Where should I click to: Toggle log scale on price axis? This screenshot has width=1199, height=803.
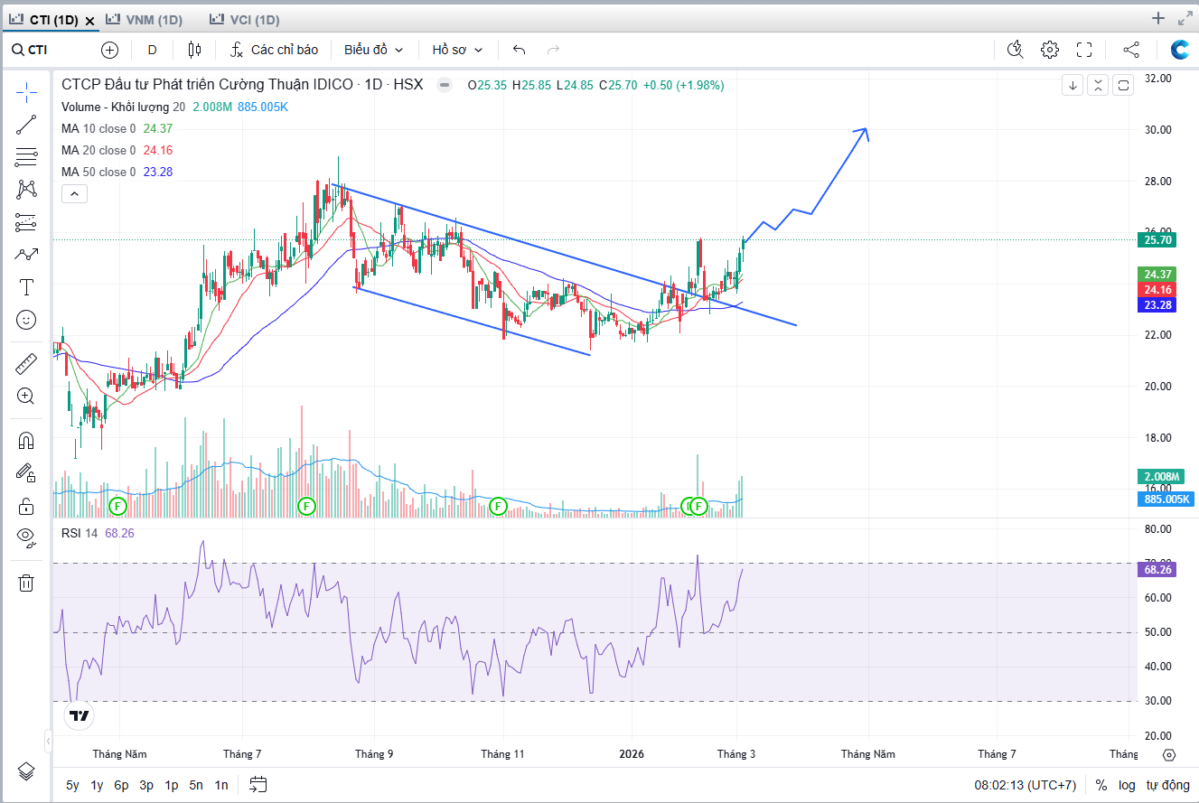coord(1127,785)
